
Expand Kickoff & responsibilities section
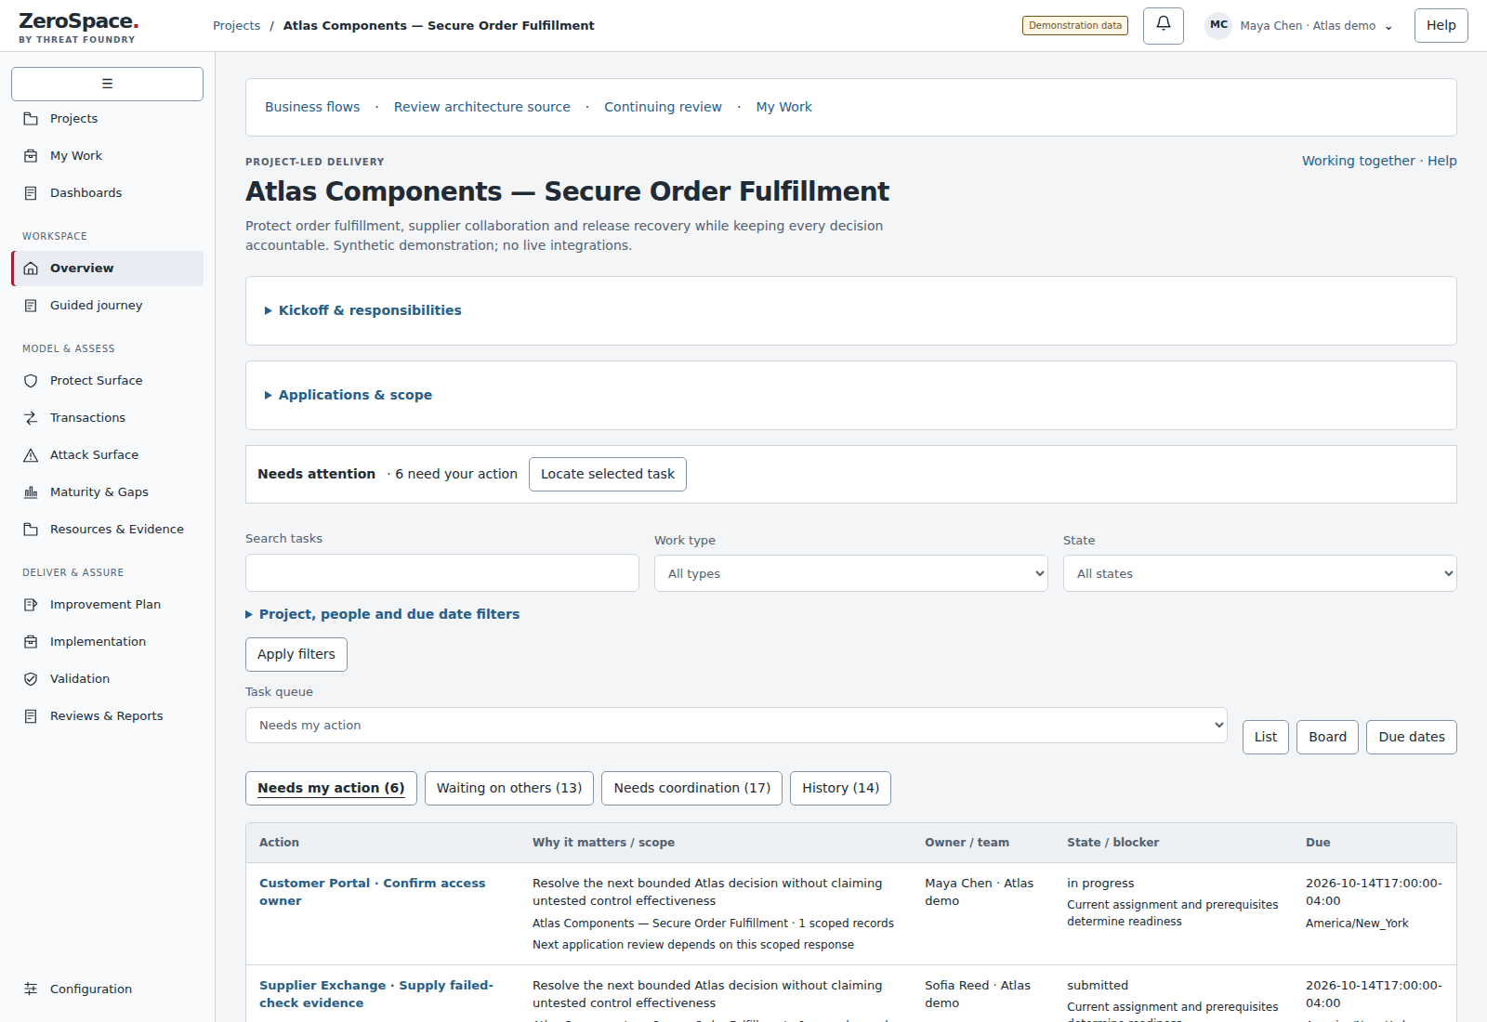click(363, 310)
